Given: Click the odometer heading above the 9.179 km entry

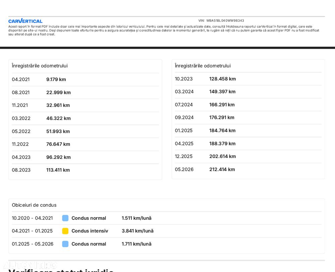Looking at the screenshot, I should pos(40,66).
